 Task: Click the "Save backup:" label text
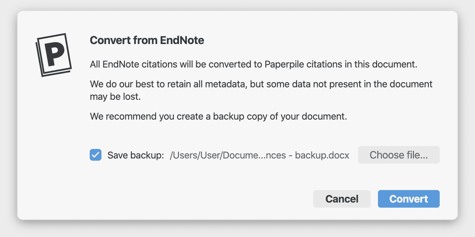click(135, 155)
